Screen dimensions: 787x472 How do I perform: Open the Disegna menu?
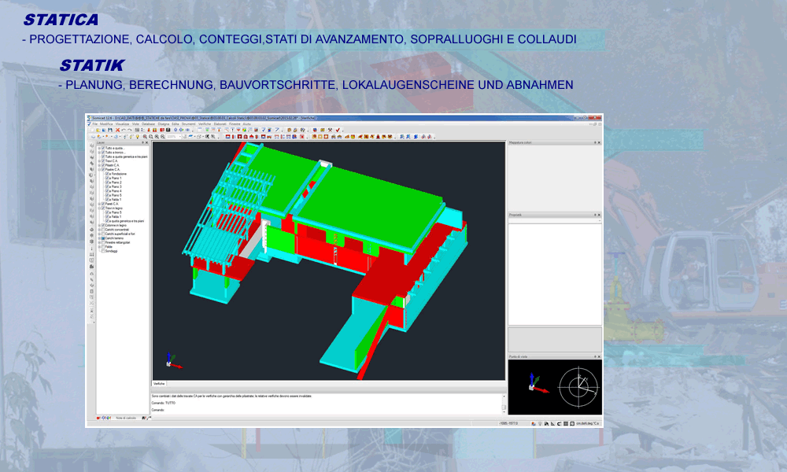click(x=164, y=124)
